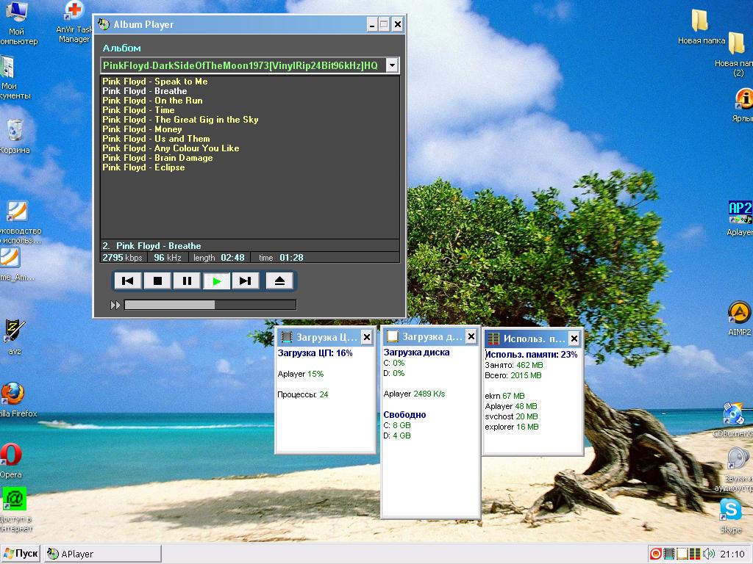Click svchost 20 MB in memory widget
Screen dimensions: 753x564
[x=512, y=417]
